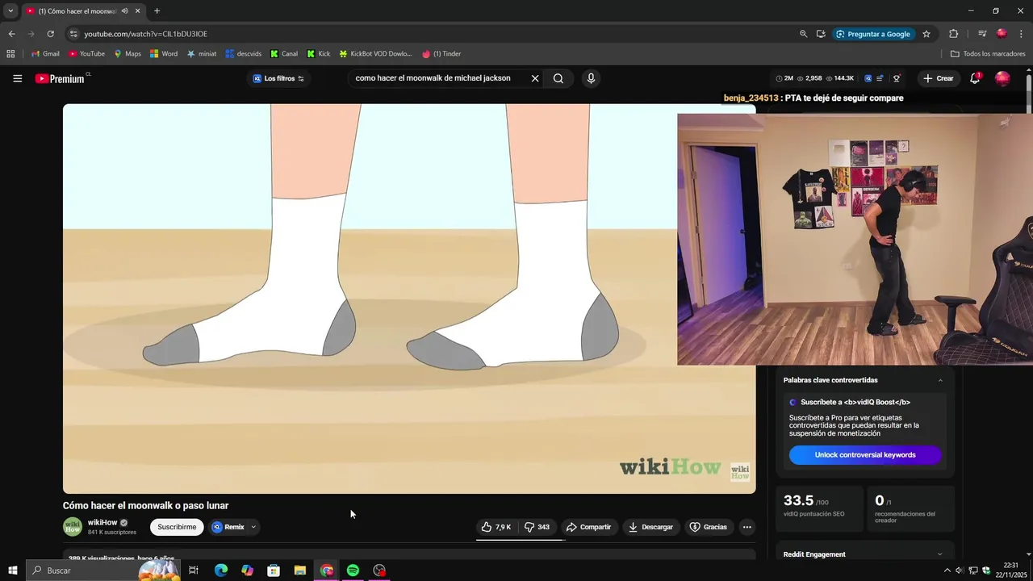1033x581 pixels.
Task: Click Preguntar a Google button
Action: tap(873, 34)
